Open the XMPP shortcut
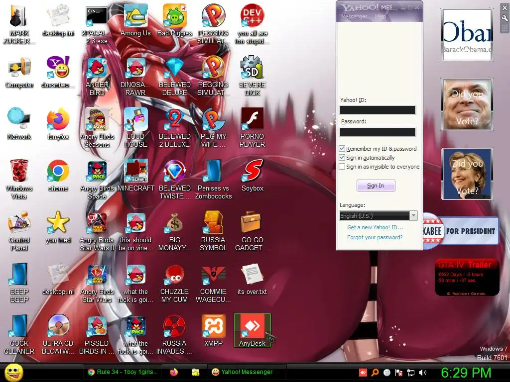Viewport: 510px width, 382px height. (x=213, y=330)
